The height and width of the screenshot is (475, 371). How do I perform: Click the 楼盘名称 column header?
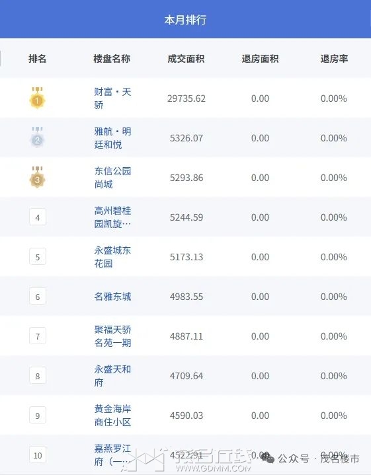112,58
